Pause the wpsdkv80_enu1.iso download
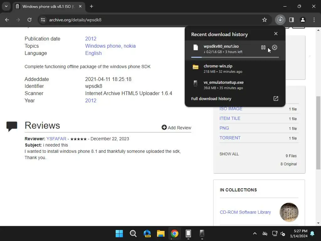Image resolution: width=321 pixels, height=241 pixels. click(263, 48)
